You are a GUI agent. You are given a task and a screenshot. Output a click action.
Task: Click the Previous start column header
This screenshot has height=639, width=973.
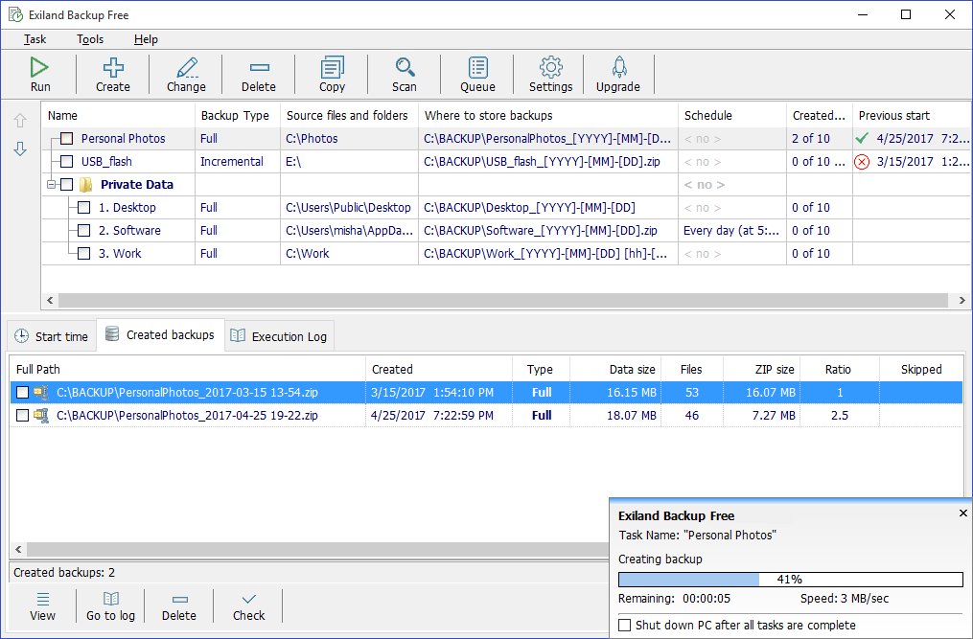(x=911, y=115)
